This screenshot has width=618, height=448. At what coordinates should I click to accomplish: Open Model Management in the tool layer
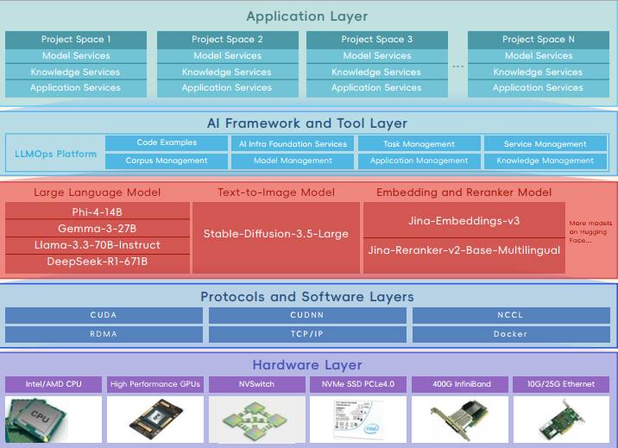[293, 161]
